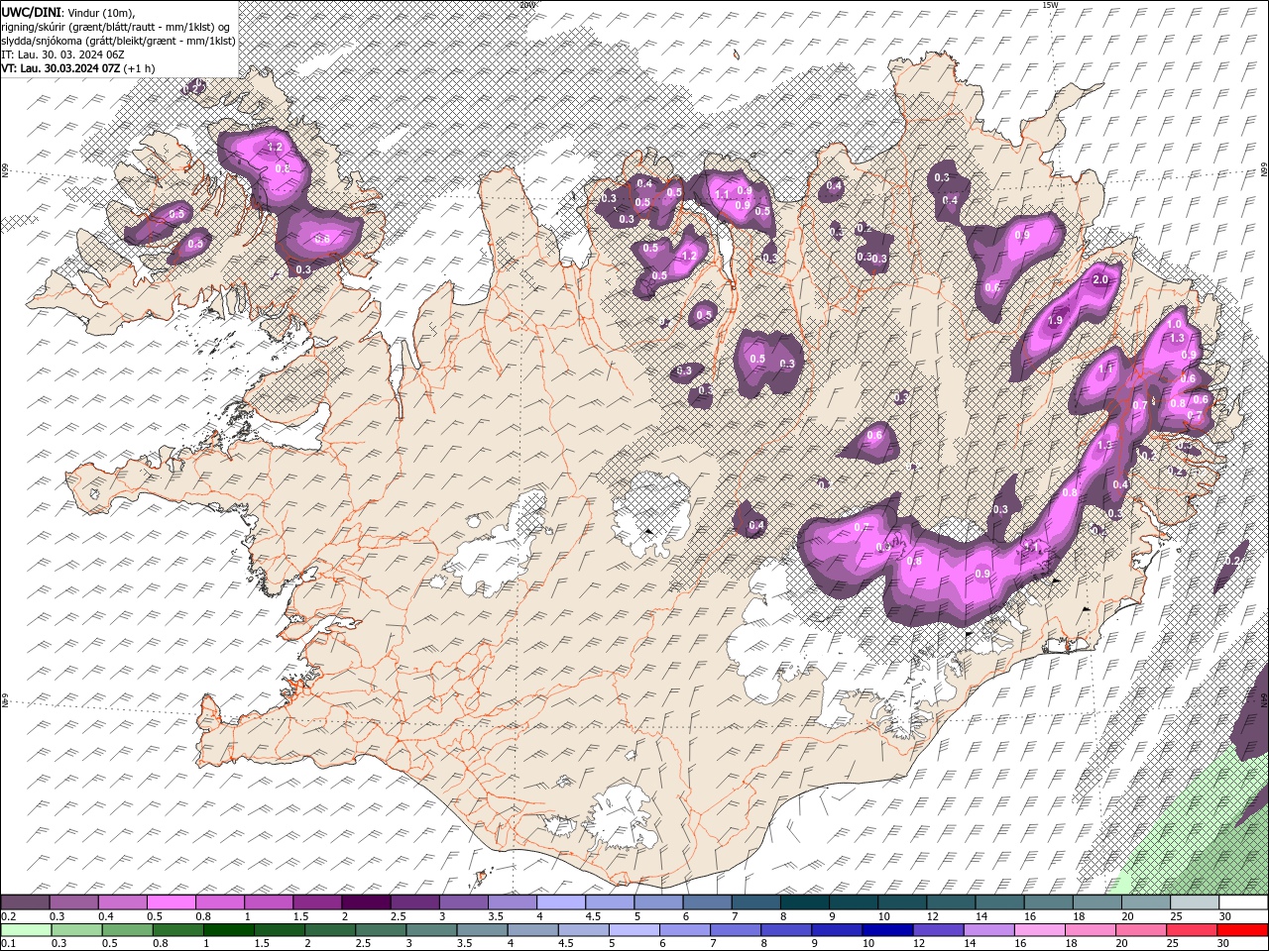Click the 'rigning/skúrir (grænt/blátt/rautt' legend description line
Viewport: 1269px width, 951px height.
click(x=115, y=26)
